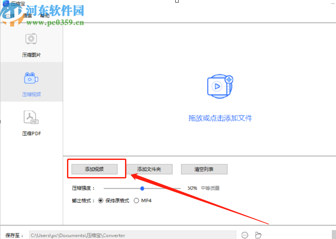
Task: Select the MP4 output format radio
Action: coord(136,201)
